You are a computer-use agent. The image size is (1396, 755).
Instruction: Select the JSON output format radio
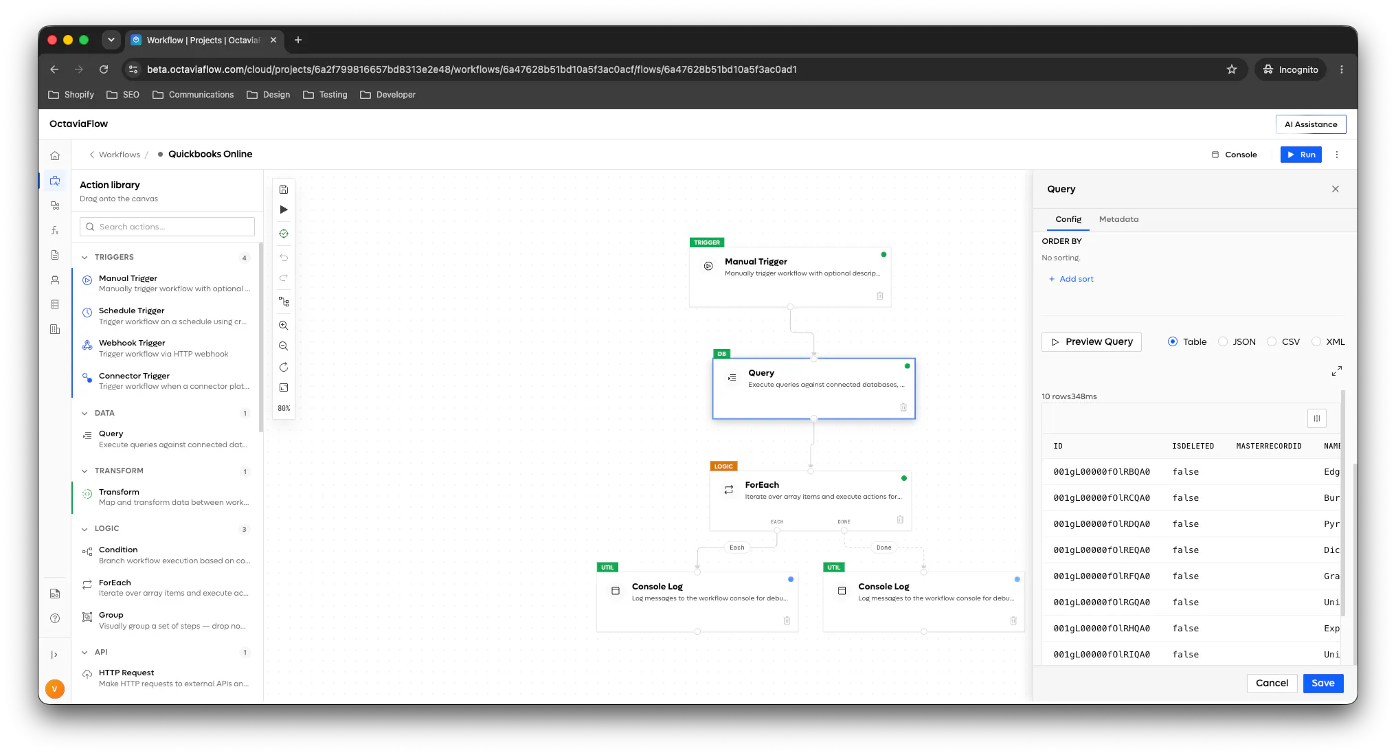point(1223,341)
